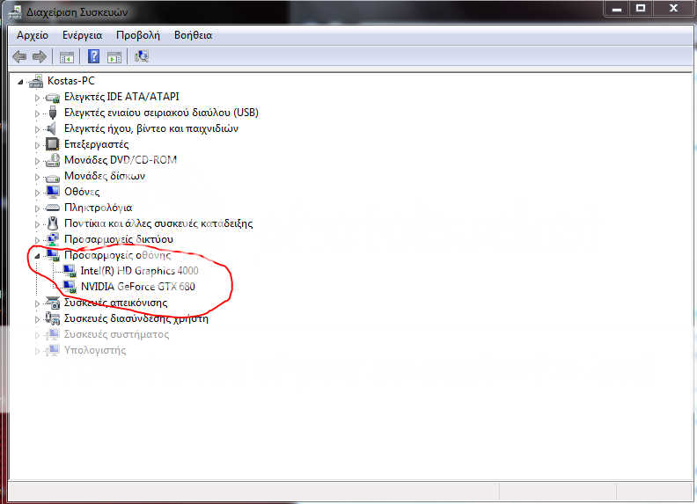The image size is (697, 504).
Task: Click the Kostas-PC computer root node
Action: coord(71,81)
